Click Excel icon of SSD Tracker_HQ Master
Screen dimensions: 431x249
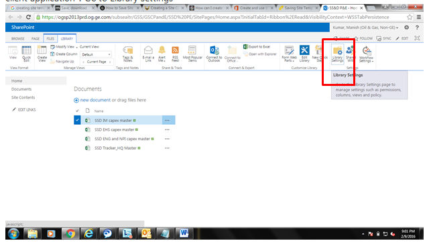click(87, 148)
